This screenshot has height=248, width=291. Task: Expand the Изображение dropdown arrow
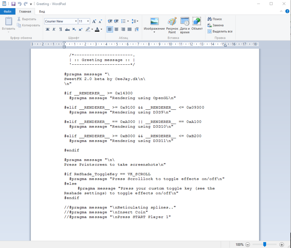pos(154,32)
